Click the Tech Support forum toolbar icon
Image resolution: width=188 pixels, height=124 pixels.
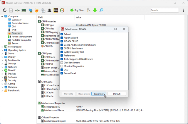(49, 11)
